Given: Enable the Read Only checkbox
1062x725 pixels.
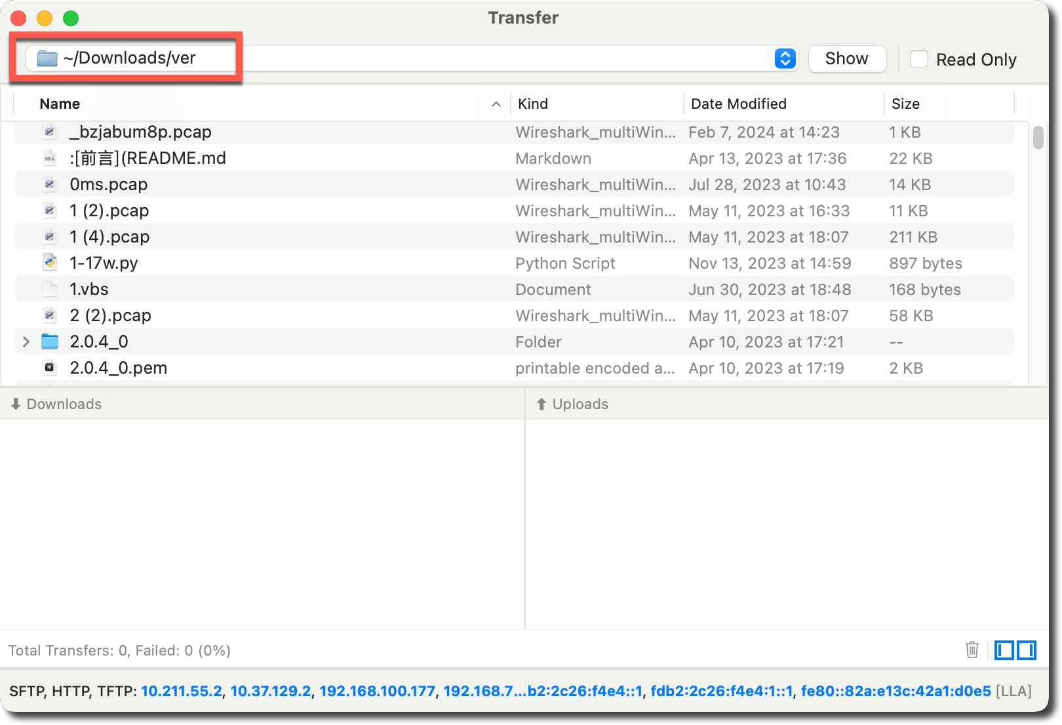Looking at the screenshot, I should (919, 59).
